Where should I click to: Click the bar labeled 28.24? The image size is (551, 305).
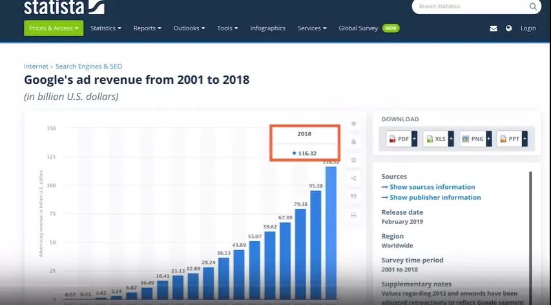point(209,283)
